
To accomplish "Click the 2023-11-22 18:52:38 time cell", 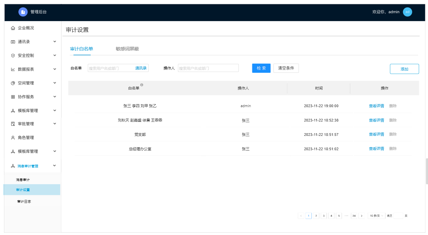I will point(321,120).
